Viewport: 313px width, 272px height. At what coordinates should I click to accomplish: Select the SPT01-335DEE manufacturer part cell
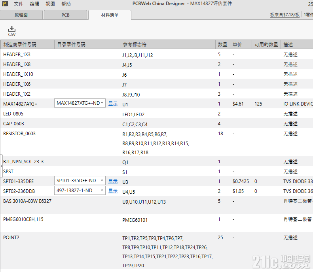[x=18, y=181]
